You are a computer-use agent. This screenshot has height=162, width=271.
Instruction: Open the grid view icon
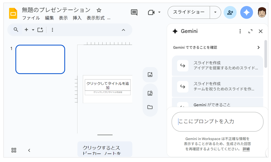click(x=14, y=150)
